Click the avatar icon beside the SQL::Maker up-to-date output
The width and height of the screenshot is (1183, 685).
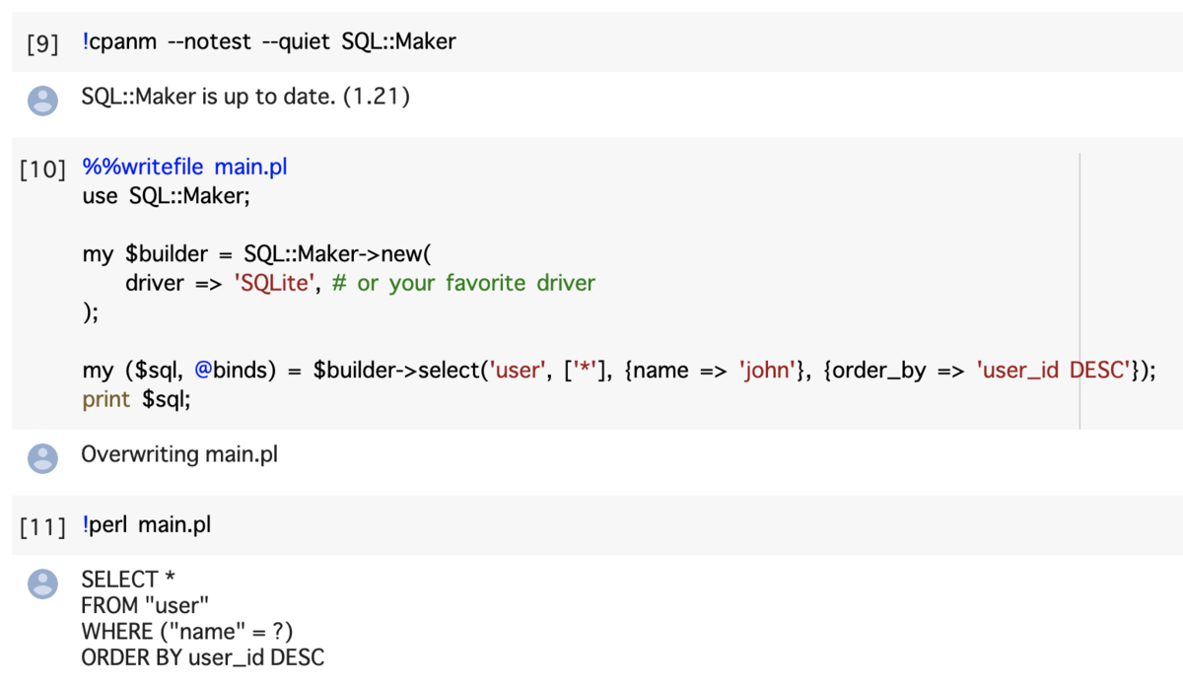click(x=42, y=100)
